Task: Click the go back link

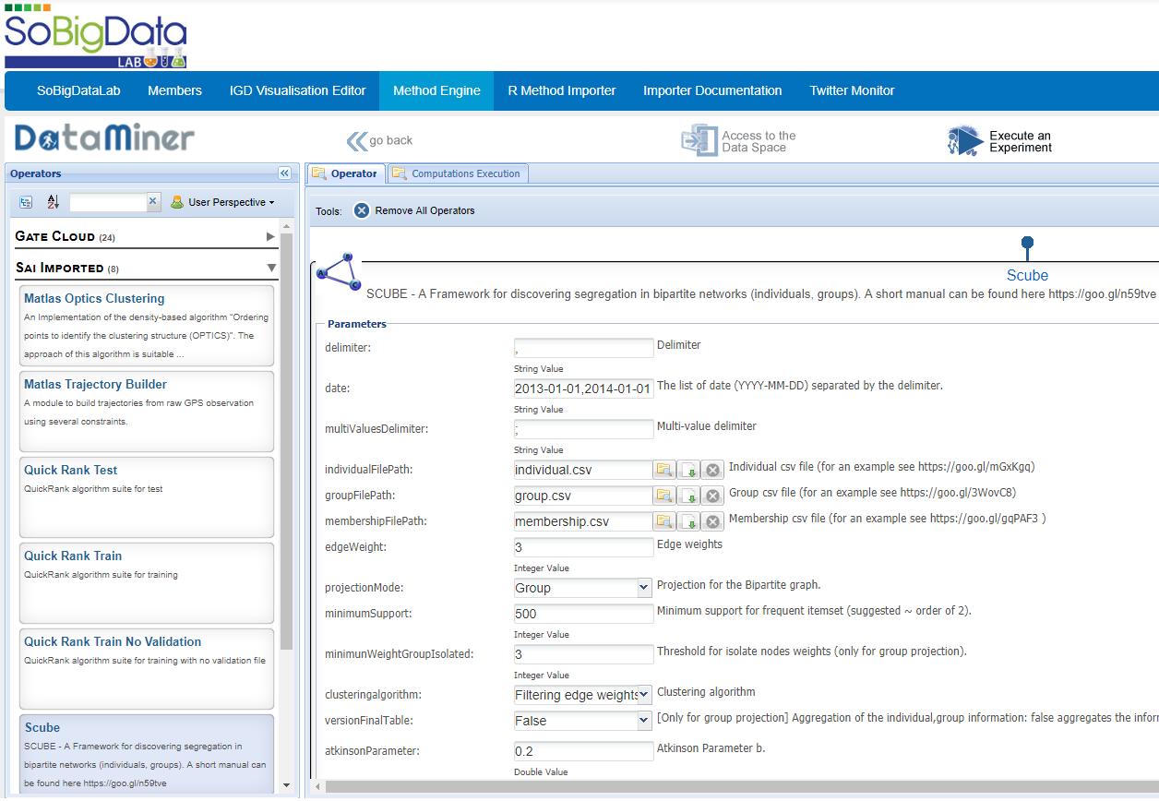Action: point(391,140)
